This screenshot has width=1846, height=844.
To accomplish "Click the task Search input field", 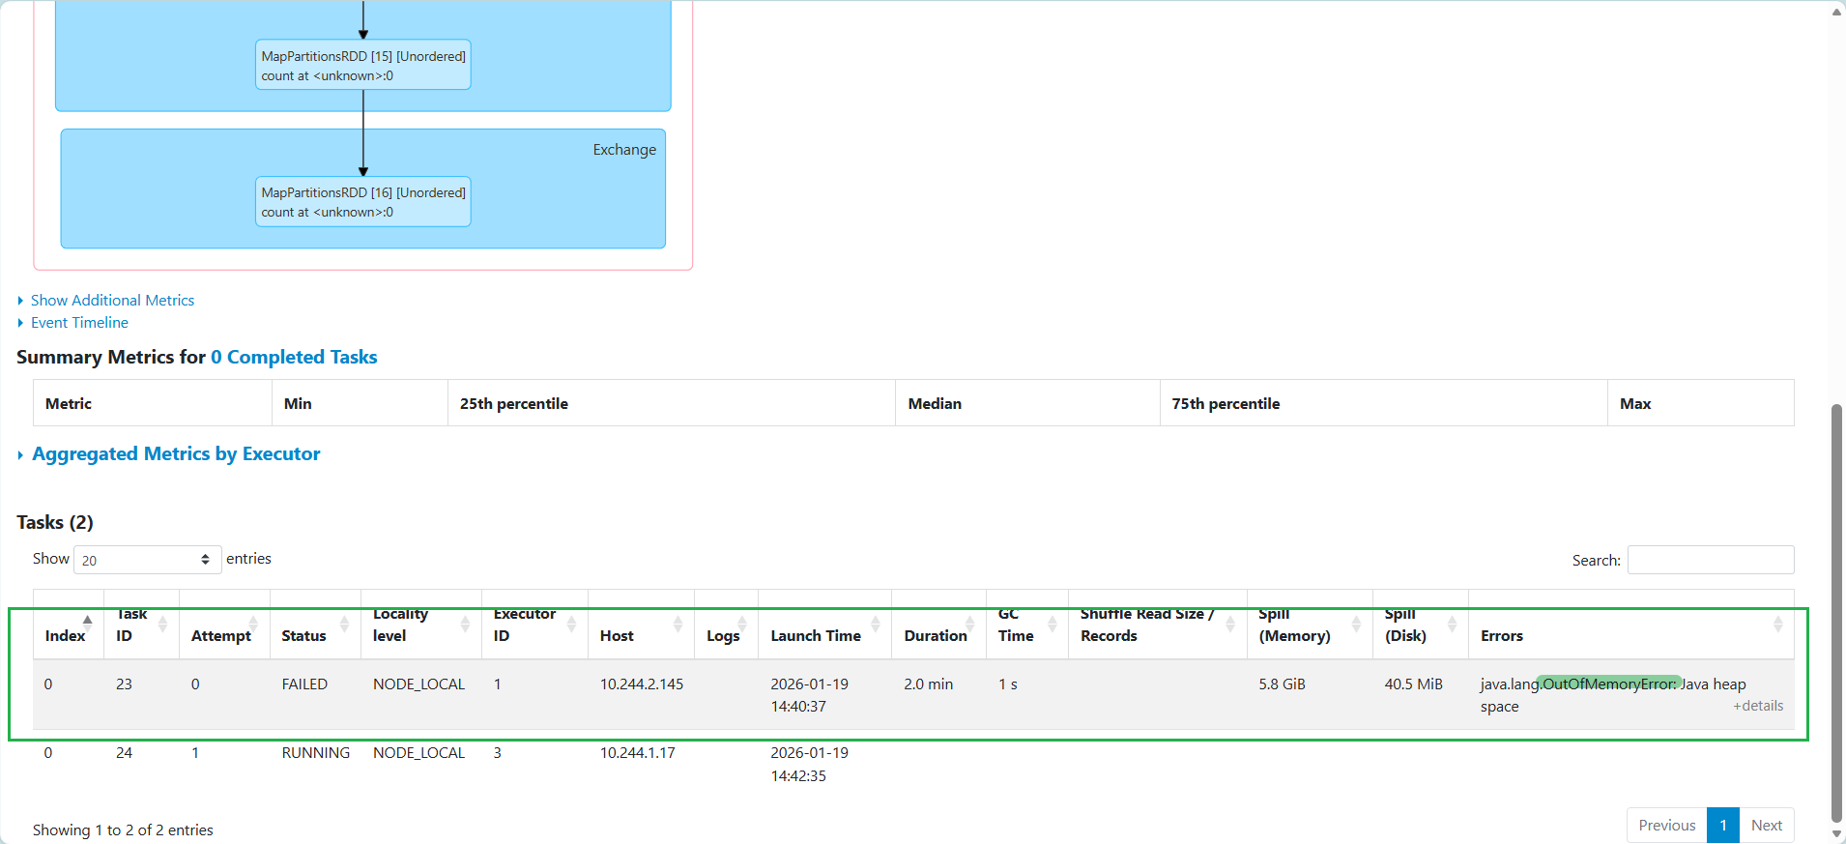I will tap(1710, 560).
